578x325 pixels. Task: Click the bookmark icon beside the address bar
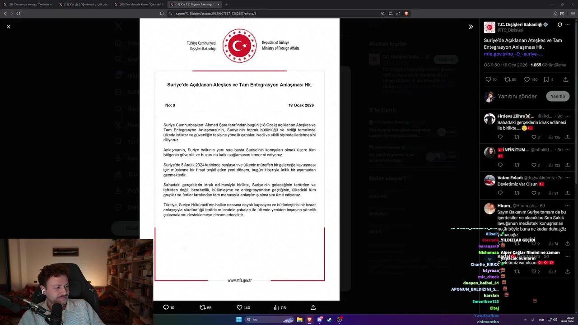click(x=162, y=14)
